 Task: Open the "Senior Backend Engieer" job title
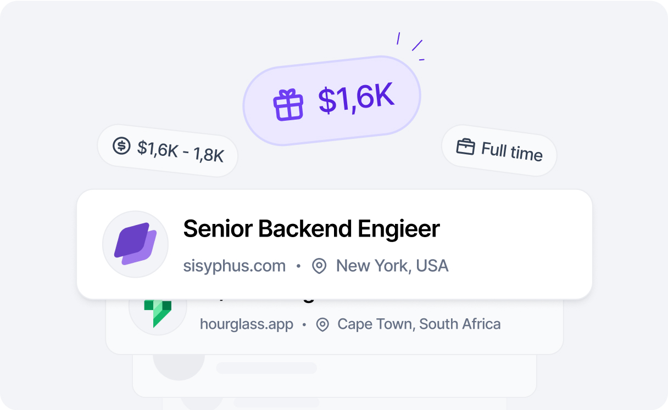pos(311,229)
